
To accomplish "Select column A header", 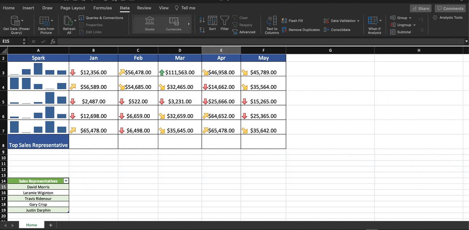I will [x=38, y=50].
